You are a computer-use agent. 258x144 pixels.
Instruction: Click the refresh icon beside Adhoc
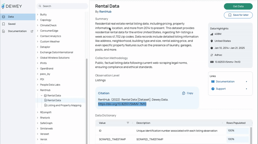(x=212, y=55)
